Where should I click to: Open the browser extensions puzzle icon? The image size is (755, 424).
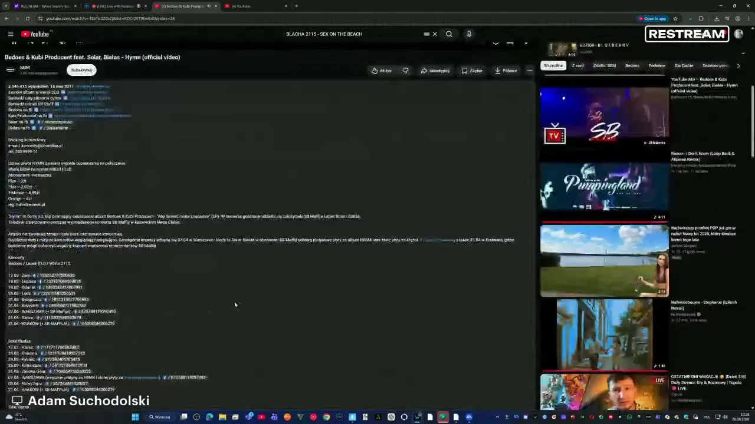701,18
